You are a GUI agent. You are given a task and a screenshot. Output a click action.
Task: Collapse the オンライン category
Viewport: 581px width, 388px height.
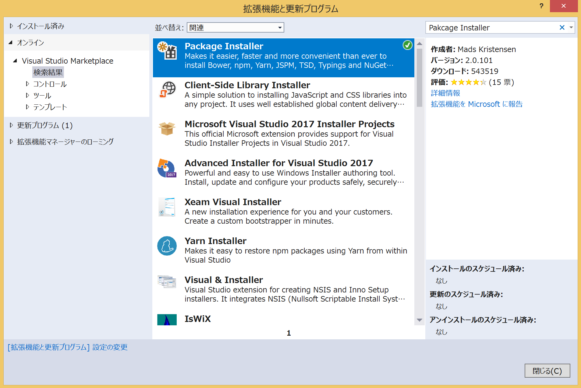click(x=11, y=43)
